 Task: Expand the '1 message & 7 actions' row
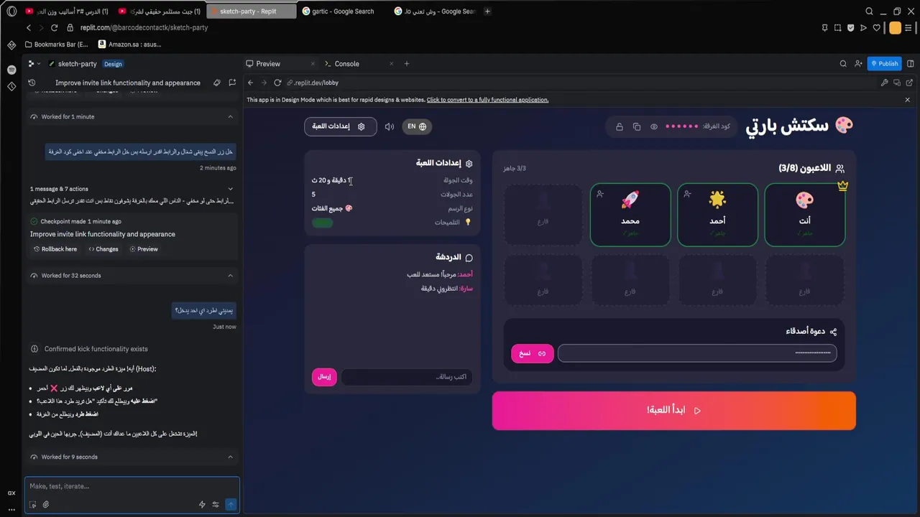(x=132, y=189)
